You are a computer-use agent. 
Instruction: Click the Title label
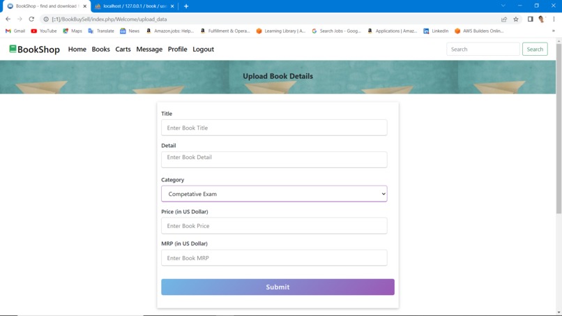[x=167, y=113]
